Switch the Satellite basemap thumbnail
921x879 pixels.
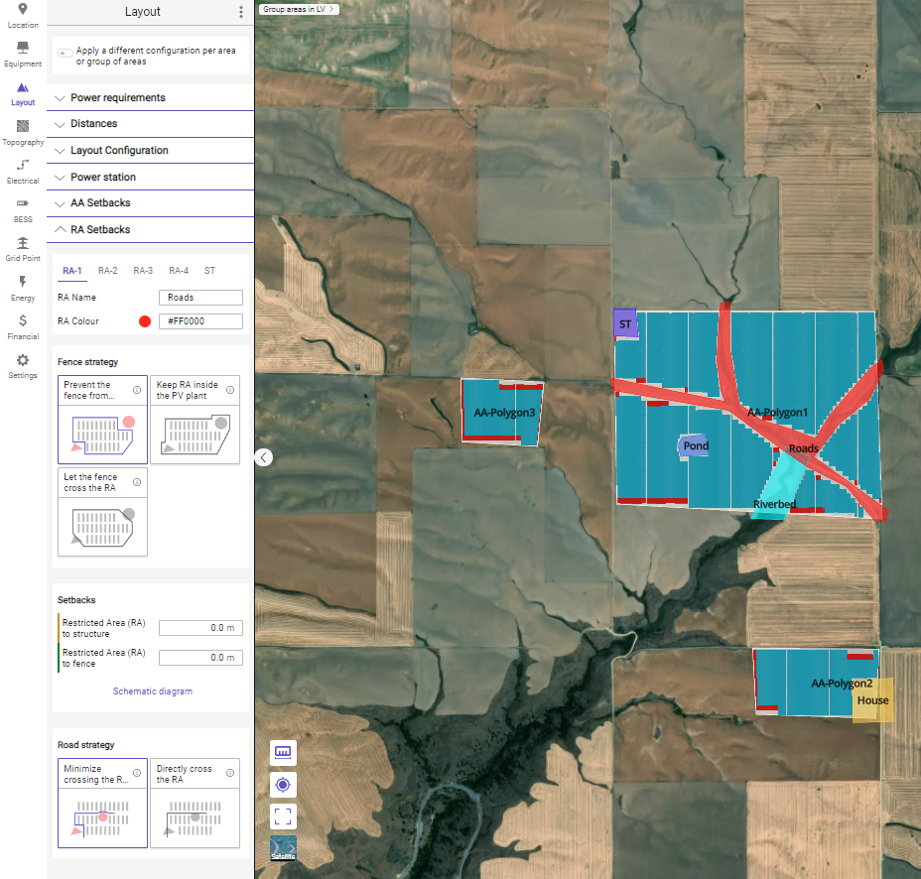coord(283,848)
